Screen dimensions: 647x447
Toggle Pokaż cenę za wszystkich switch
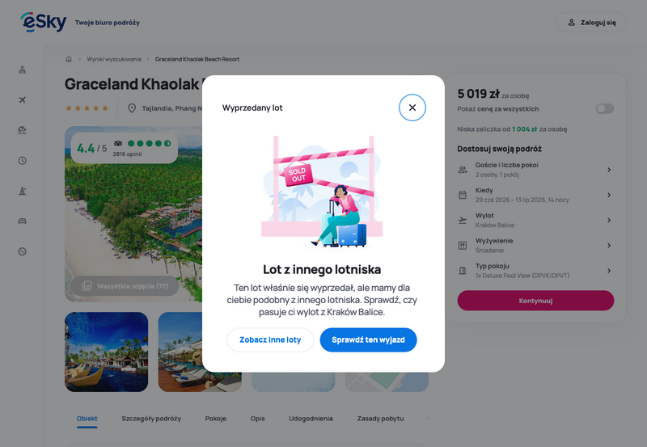point(604,108)
